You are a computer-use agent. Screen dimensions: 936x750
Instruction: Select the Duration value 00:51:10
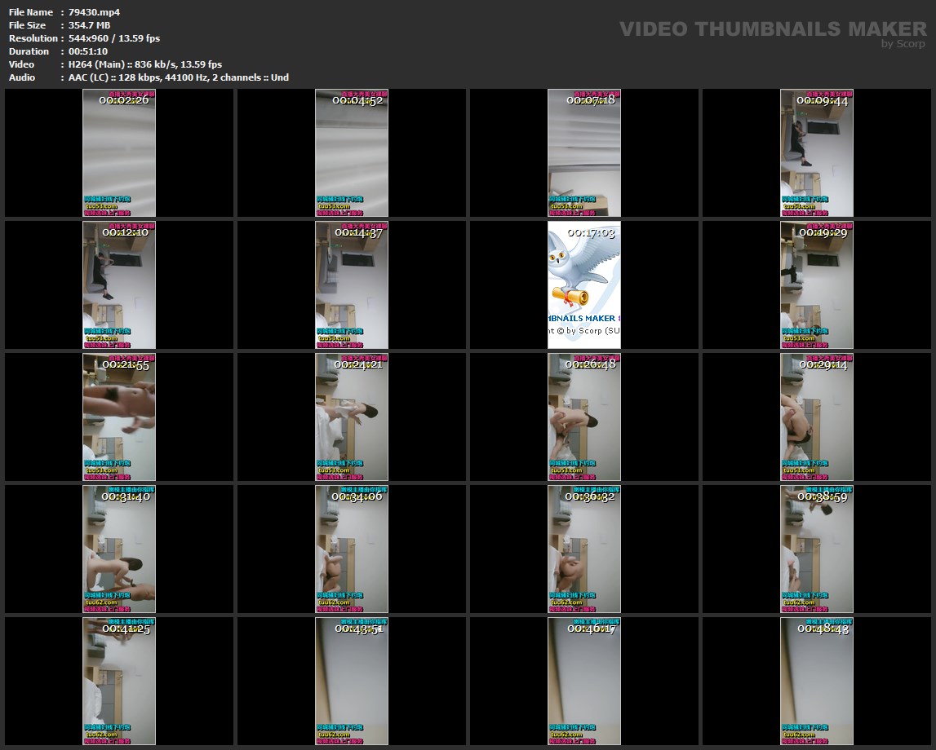click(88, 51)
